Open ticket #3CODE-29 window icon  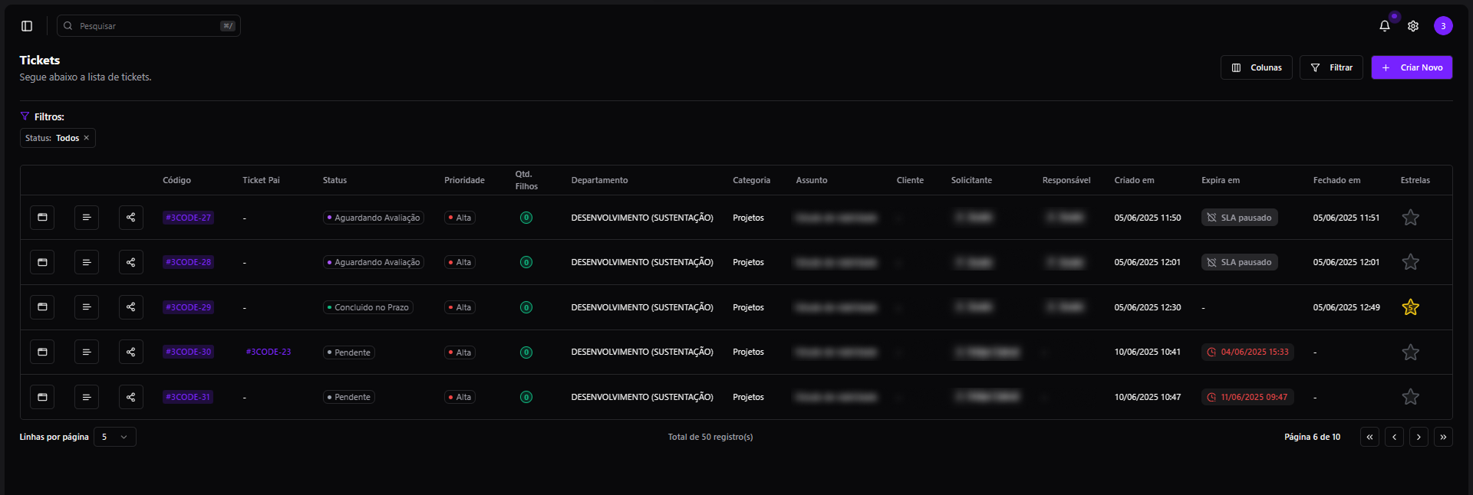tap(42, 307)
